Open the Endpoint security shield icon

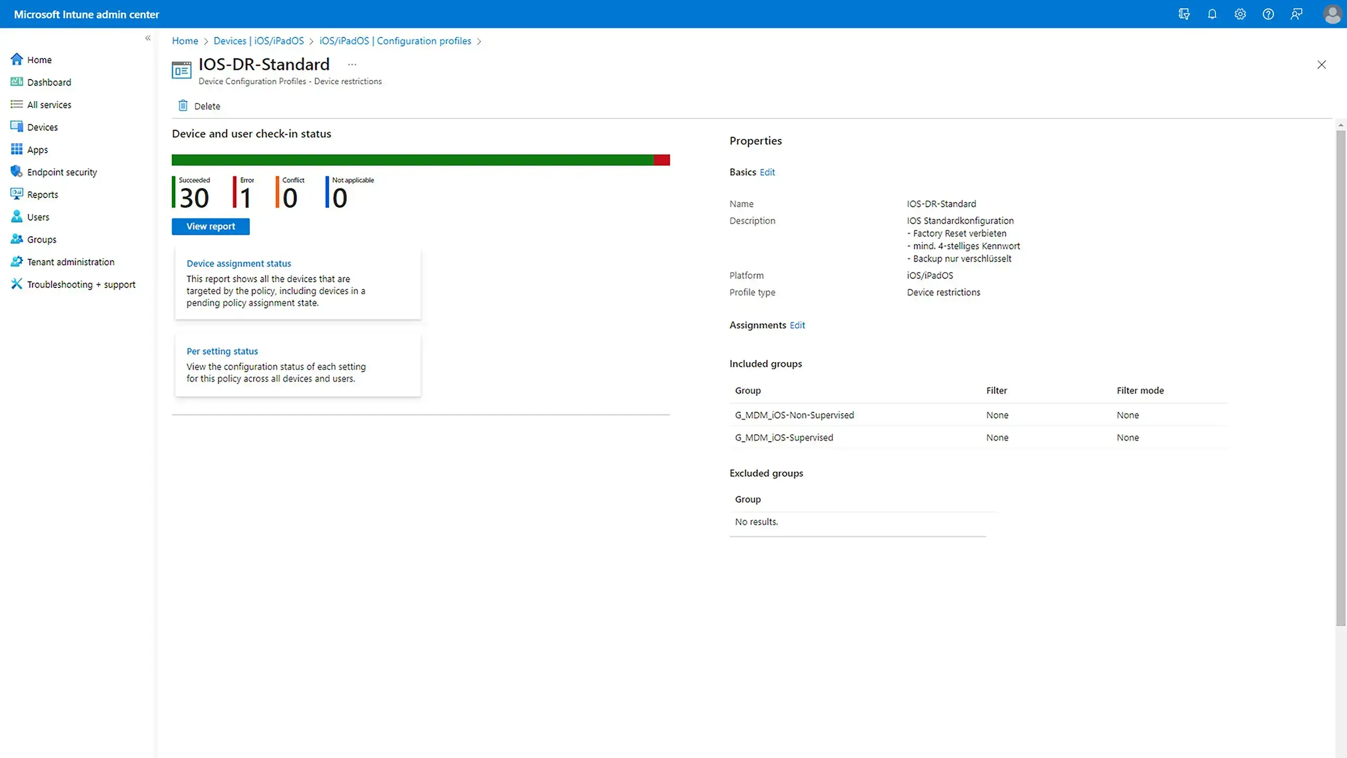click(x=17, y=172)
